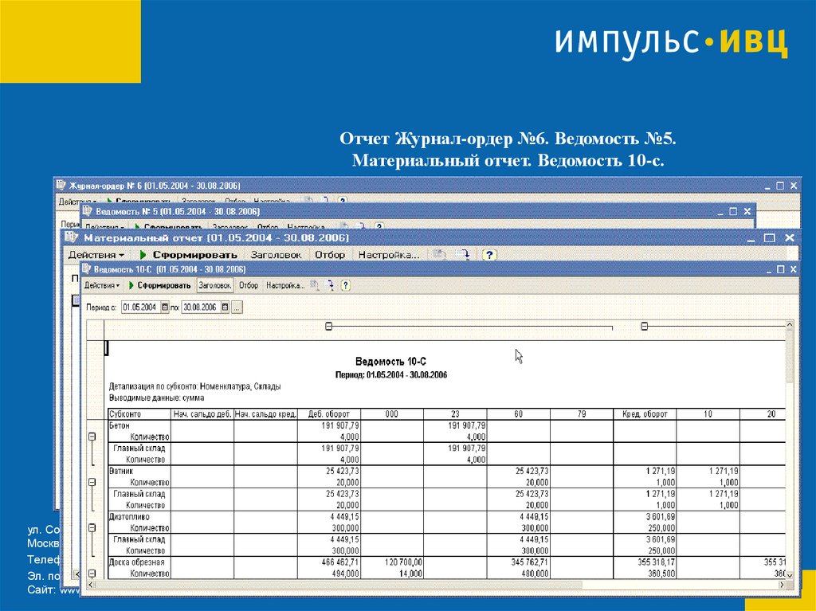Click save settings icon in Материальный отчет toolbar
Screen dimensions: 816x611
[x=462, y=254]
